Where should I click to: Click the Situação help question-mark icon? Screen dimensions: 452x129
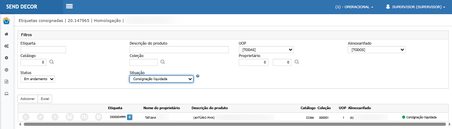click(x=198, y=76)
